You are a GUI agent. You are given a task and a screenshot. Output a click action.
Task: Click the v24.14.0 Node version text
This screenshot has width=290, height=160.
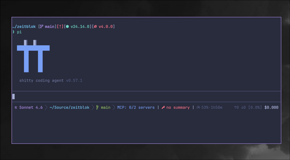(x=80, y=27)
